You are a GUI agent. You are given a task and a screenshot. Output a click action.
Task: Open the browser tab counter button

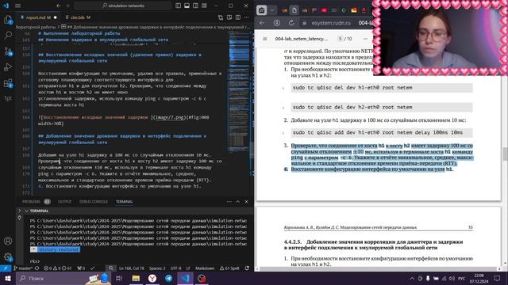click(261, 10)
